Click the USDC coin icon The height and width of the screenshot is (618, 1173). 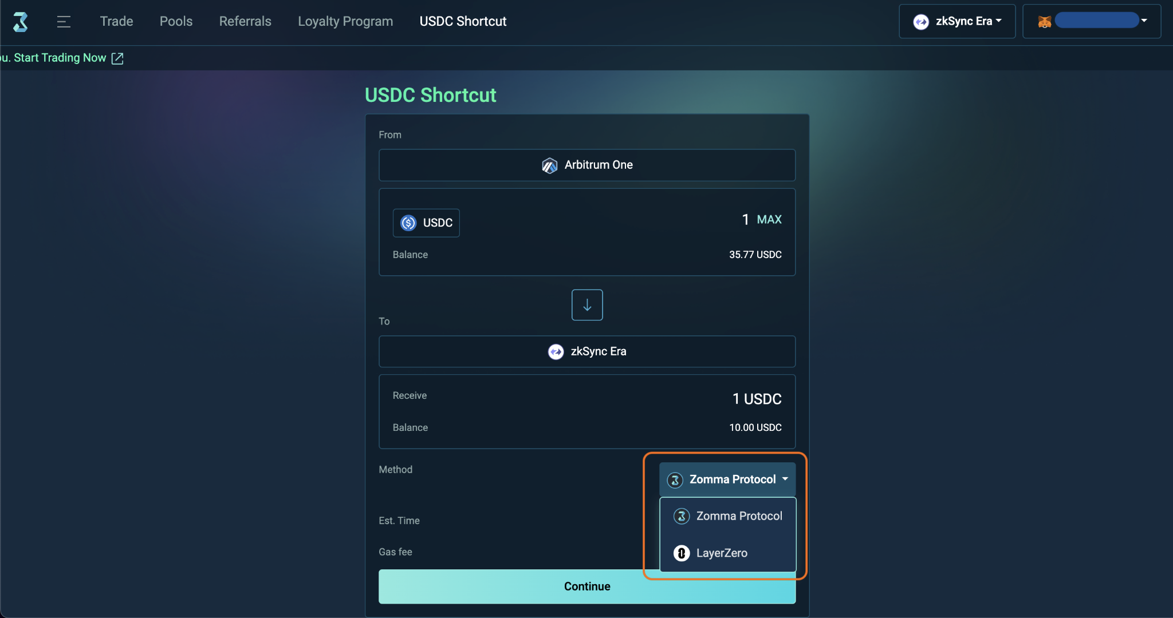(x=408, y=223)
